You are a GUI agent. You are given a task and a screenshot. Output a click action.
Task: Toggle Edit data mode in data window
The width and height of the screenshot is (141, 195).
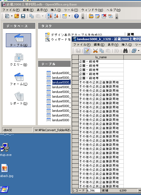(x=87, y=51)
